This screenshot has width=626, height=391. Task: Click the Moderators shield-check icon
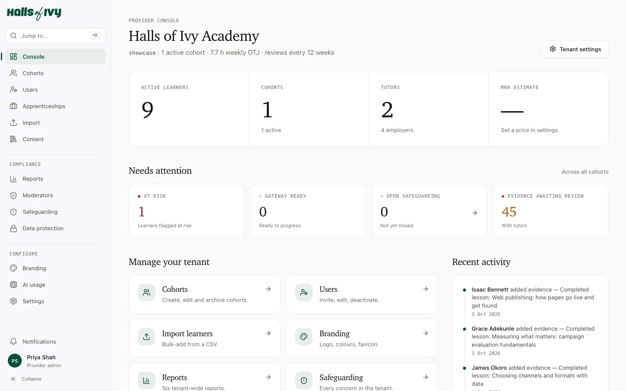coord(13,195)
